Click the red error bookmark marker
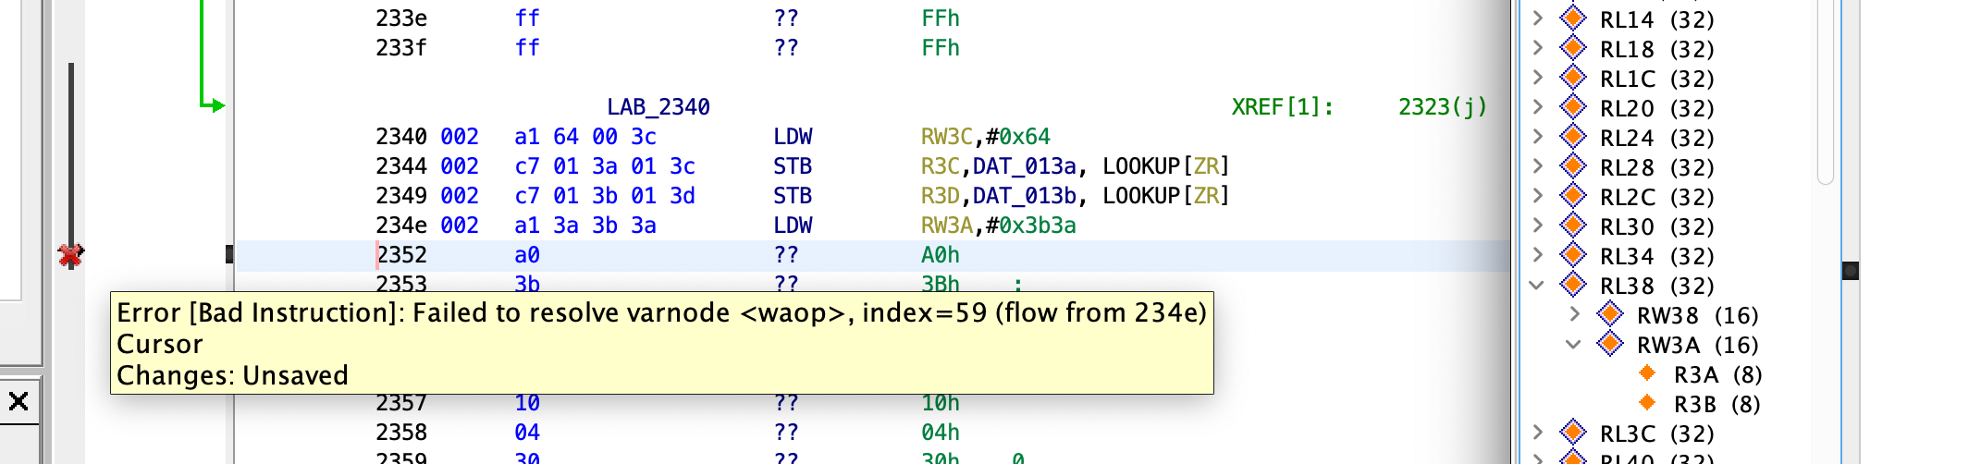 (70, 255)
